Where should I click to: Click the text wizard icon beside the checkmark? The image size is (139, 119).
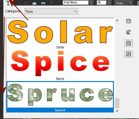coord(34,3)
